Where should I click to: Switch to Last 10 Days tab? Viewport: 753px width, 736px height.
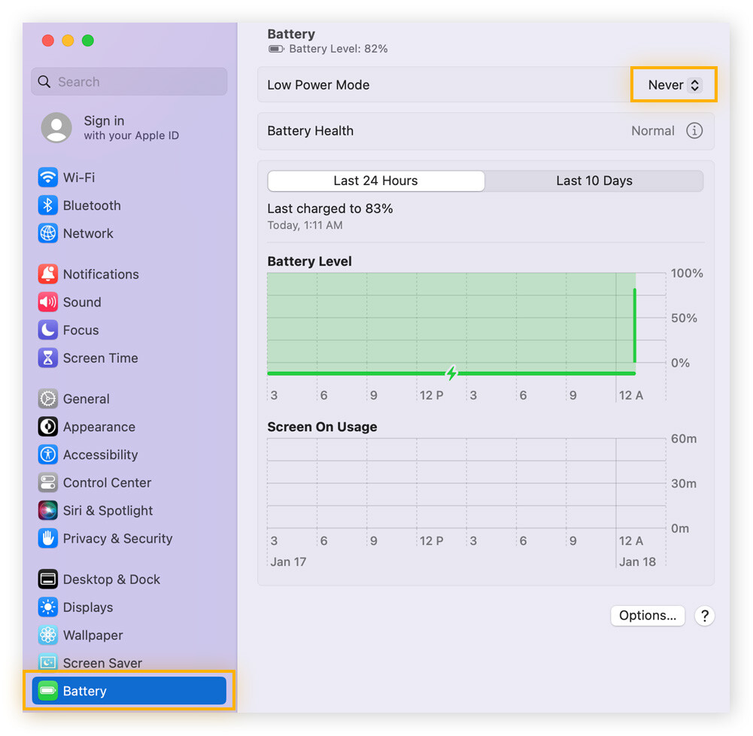point(594,181)
